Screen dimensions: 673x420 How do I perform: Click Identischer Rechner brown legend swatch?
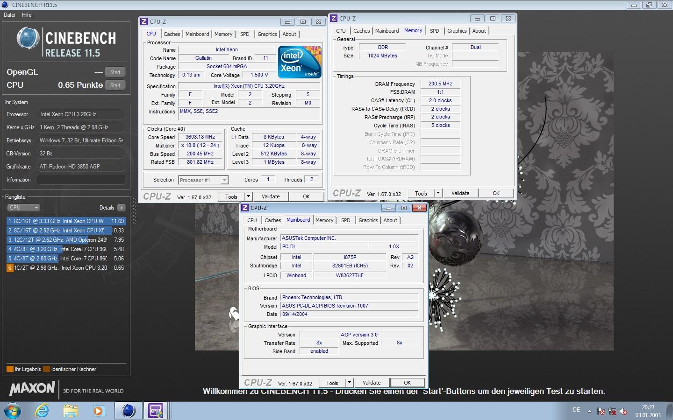46,369
